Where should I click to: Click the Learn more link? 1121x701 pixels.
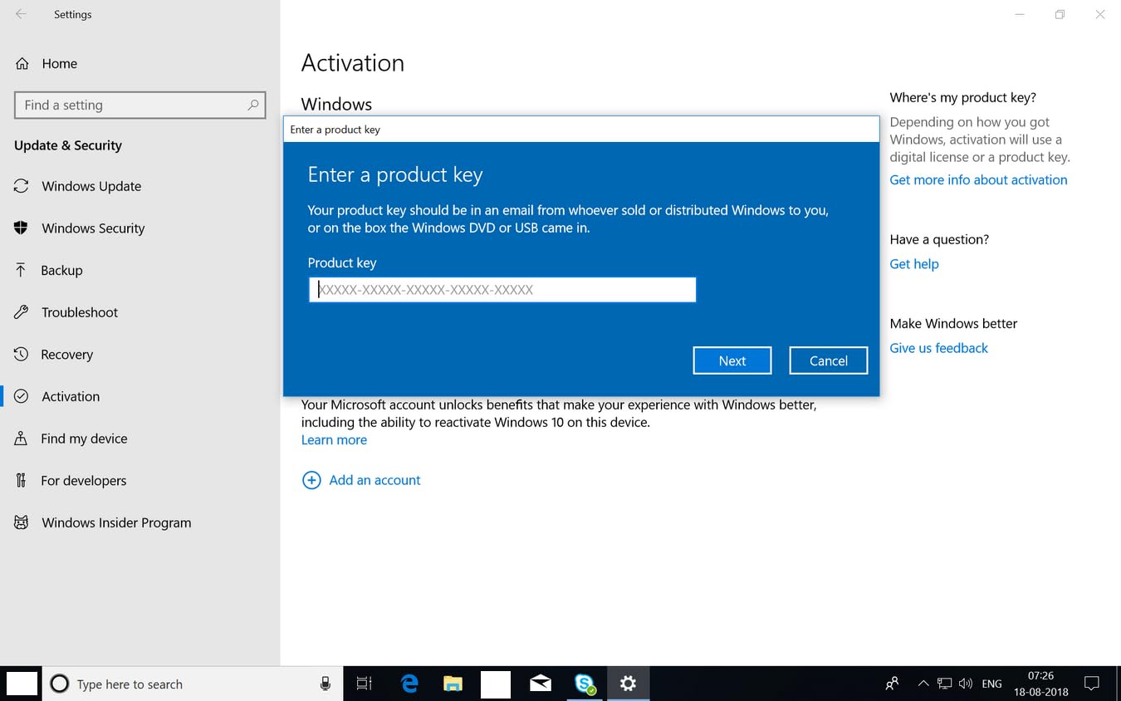[x=334, y=439]
